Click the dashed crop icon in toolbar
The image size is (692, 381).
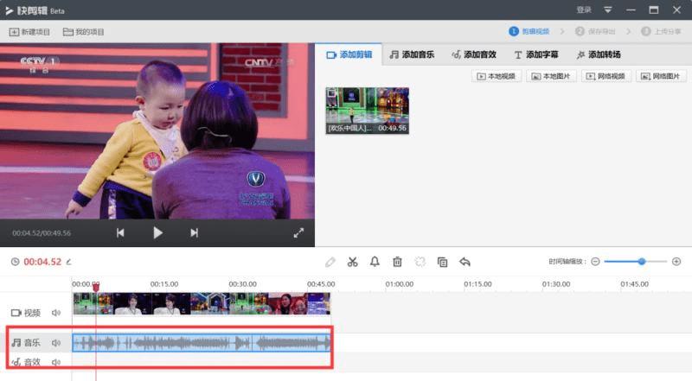(x=420, y=262)
